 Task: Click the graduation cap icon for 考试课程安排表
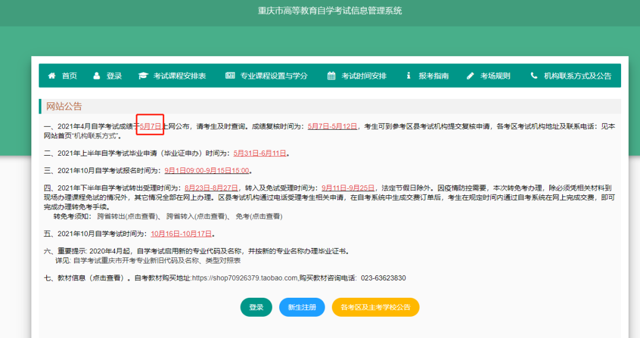tap(143, 76)
